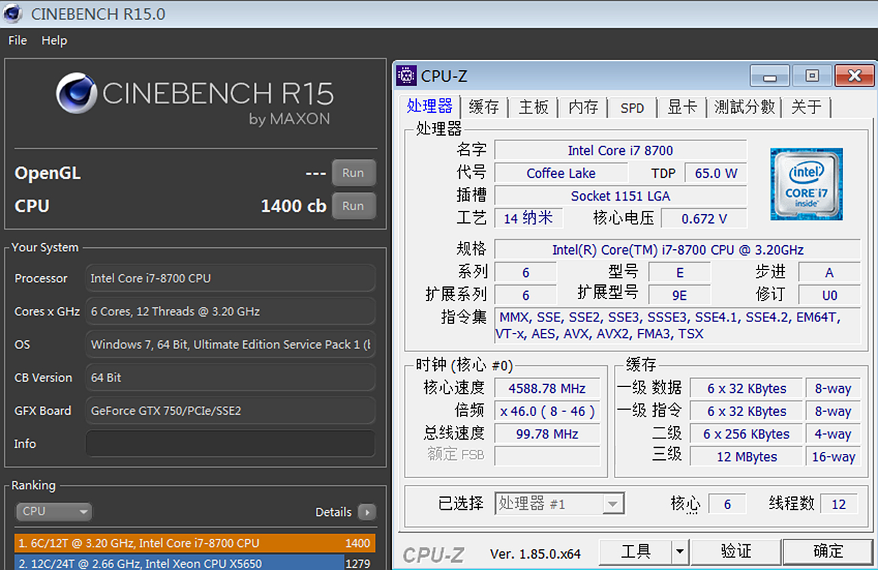Open the 内存 memory tab
Viewport: 878px width, 570px height.
point(583,107)
